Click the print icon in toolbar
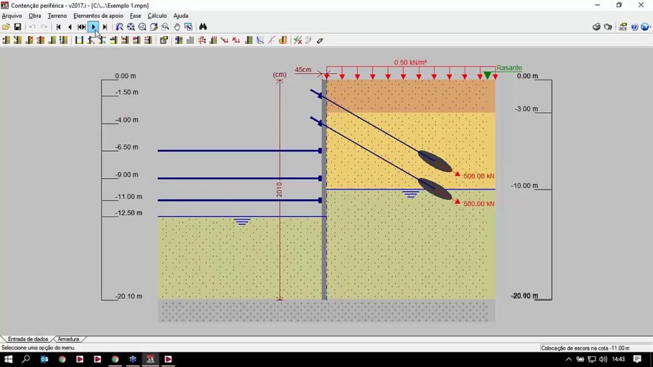The width and height of the screenshot is (653, 367). 596,27
